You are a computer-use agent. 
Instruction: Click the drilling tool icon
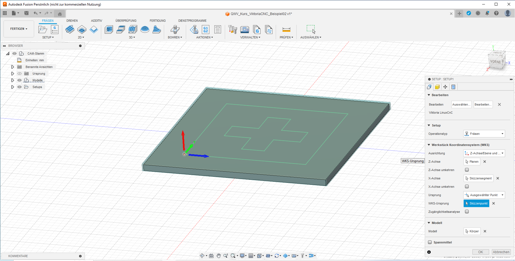tap(175, 30)
